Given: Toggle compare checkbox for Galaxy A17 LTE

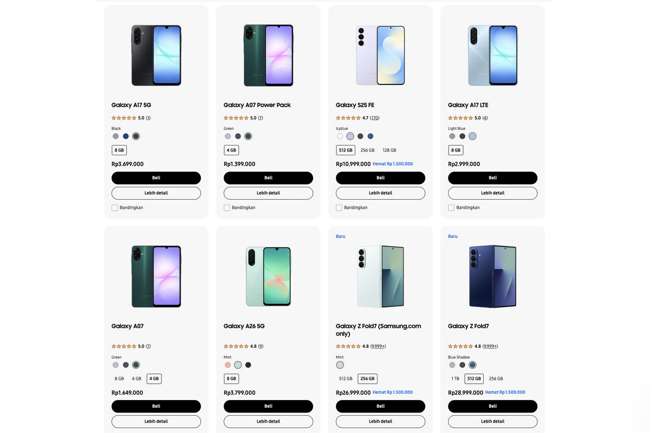Looking at the screenshot, I should click(451, 208).
